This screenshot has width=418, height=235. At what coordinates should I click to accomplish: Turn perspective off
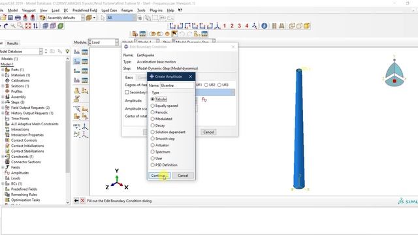pyautogui.click(x=274, y=26)
